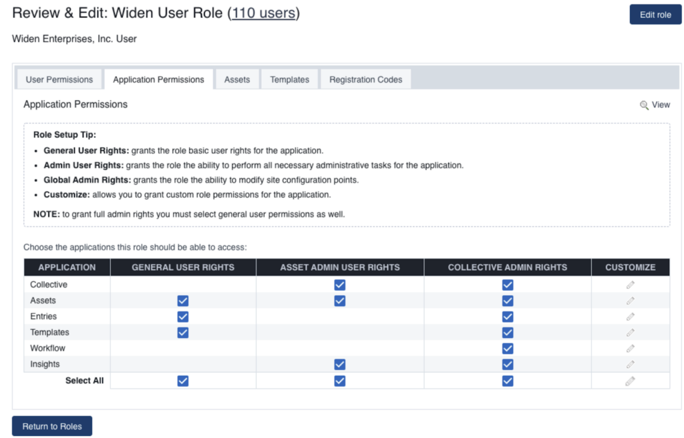The width and height of the screenshot is (684, 438).
Task: Click the Application column header
Action: coord(67,267)
